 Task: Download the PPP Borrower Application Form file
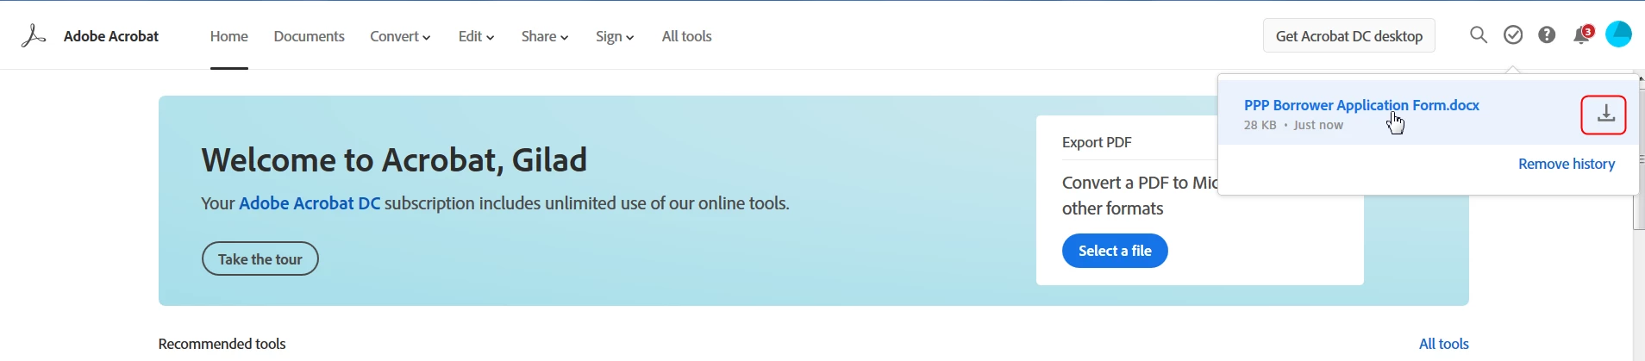click(x=1604, y=115)
